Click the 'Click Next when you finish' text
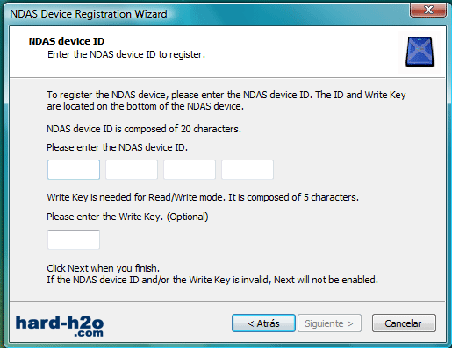The height and width of the screenshot is (348, 452). 104,268
